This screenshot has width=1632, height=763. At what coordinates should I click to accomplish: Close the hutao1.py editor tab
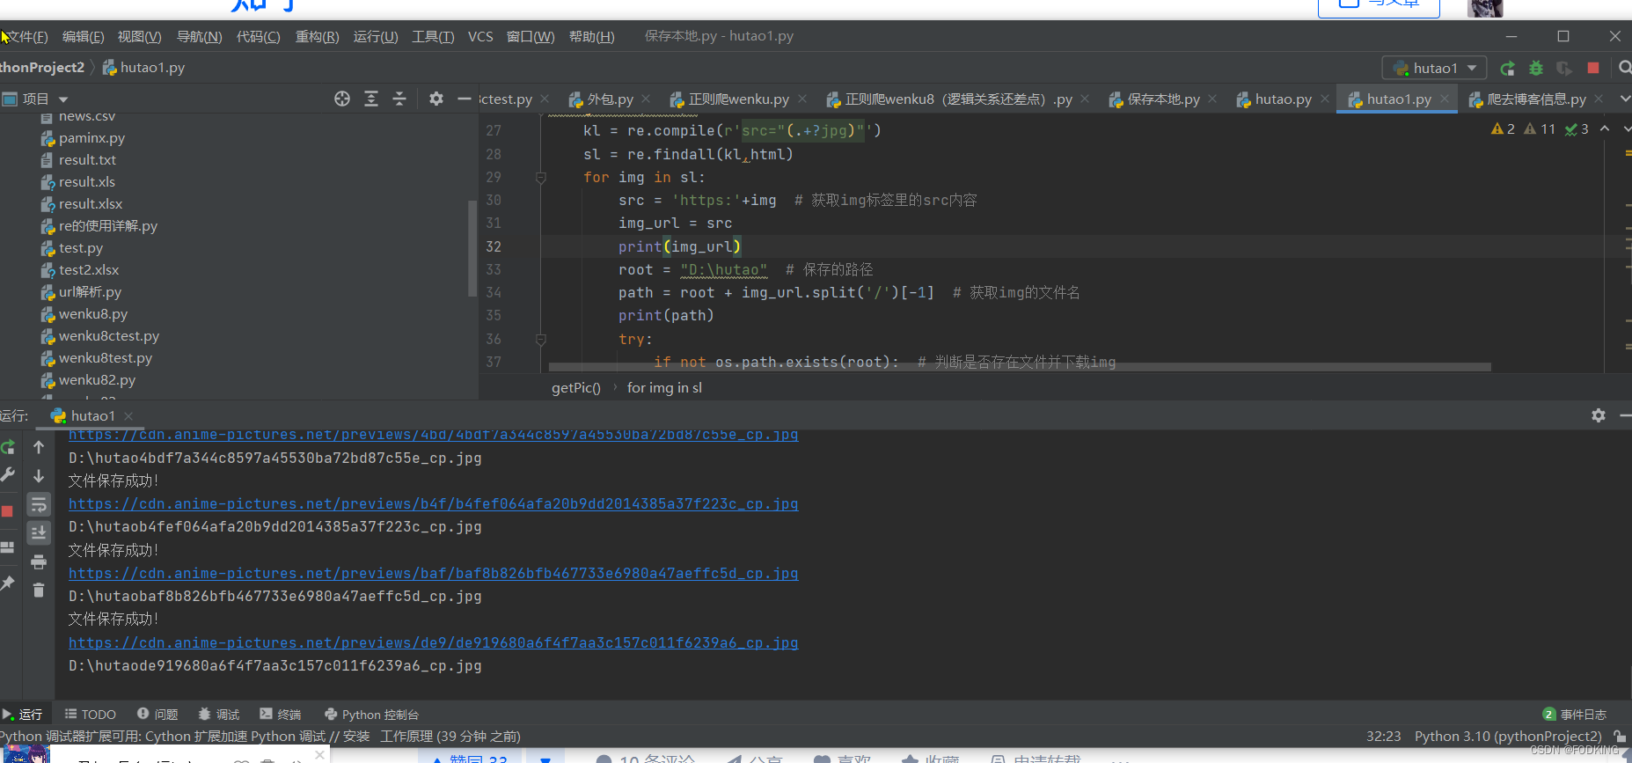coord(1445,99)
